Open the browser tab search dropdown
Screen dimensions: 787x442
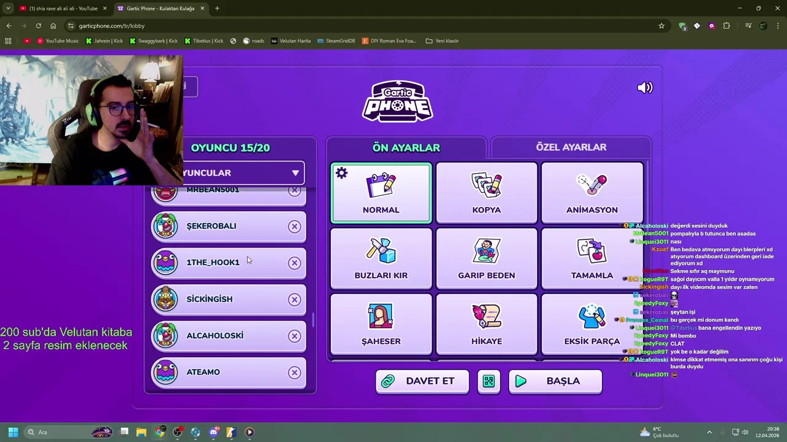pyautogui.click(x=8, y=8)
